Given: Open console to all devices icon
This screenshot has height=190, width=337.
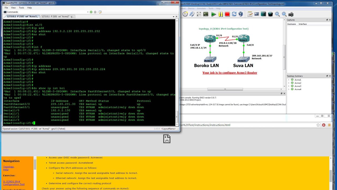Looking at the screenshot, I should tap(206, 14).
